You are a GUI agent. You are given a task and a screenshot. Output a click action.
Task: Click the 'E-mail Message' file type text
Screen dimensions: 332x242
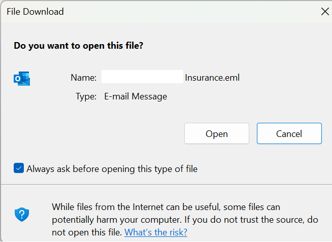click(136, 96)
